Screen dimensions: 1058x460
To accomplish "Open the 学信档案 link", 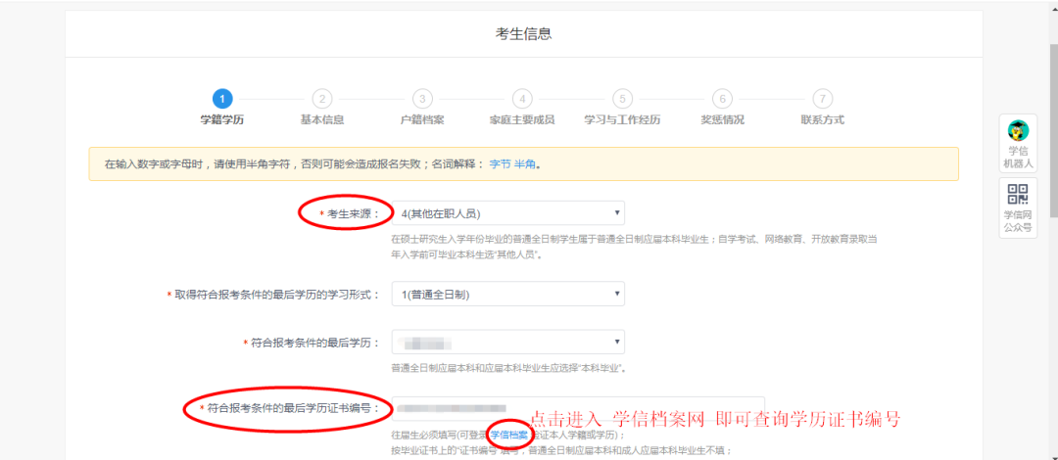I will 509,435.
